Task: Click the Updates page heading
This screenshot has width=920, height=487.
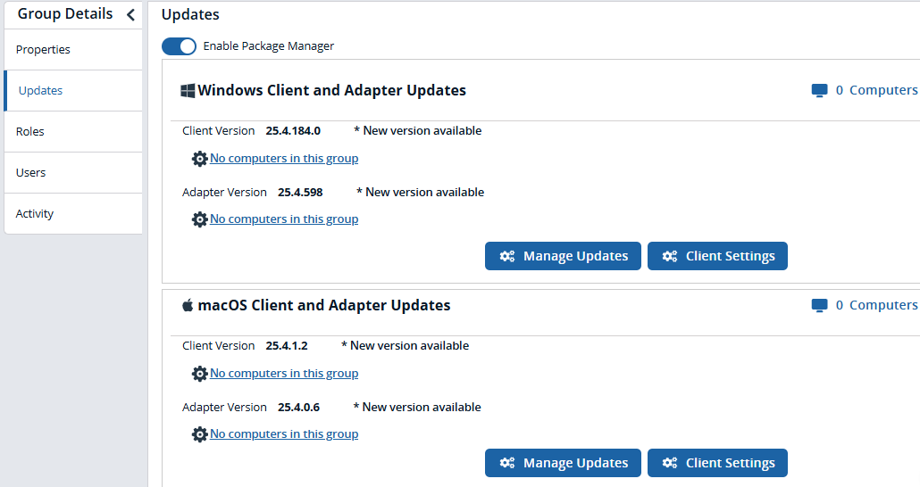Action: [190, 14]
